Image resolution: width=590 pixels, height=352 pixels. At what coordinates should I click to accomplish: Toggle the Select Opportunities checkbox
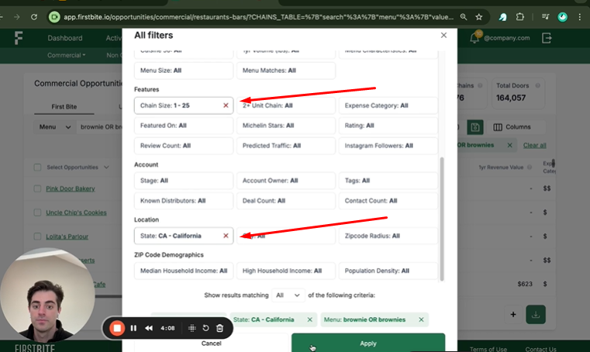(x=37, y=167)
